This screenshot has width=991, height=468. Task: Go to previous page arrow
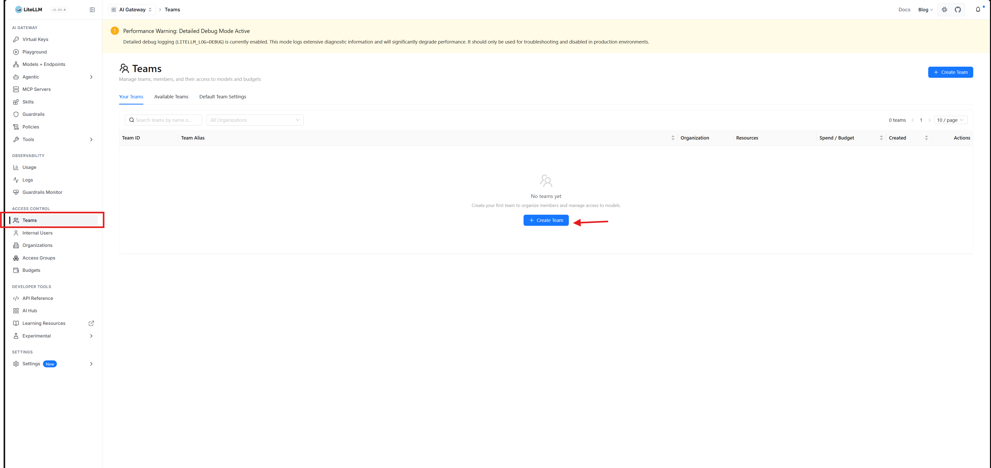(x=913, y=120)
